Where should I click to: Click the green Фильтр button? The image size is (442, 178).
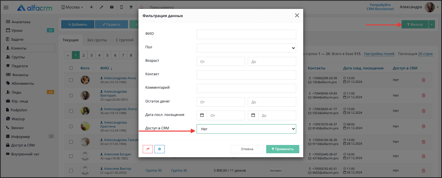click(x=415, y=24)
